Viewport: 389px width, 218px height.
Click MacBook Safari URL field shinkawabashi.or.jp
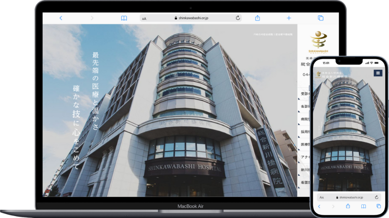click(x=192, y=18)
